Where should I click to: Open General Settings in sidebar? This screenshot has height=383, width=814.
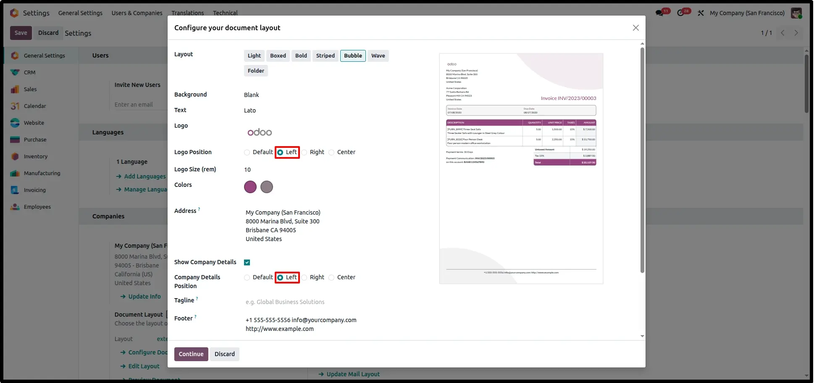41,55
